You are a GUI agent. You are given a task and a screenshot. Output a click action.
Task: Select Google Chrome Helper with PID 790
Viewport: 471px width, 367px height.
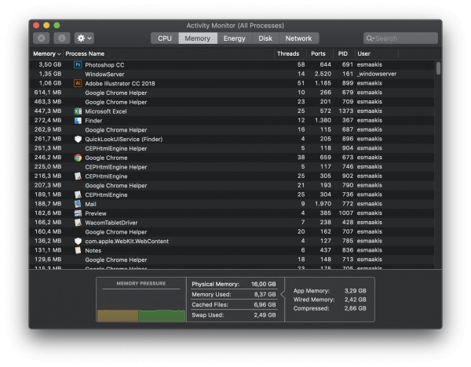click(232, 185)
